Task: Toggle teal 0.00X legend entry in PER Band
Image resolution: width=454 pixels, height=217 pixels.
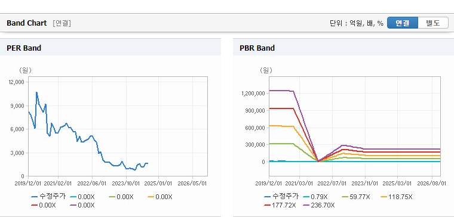Action: coord(82,197)
